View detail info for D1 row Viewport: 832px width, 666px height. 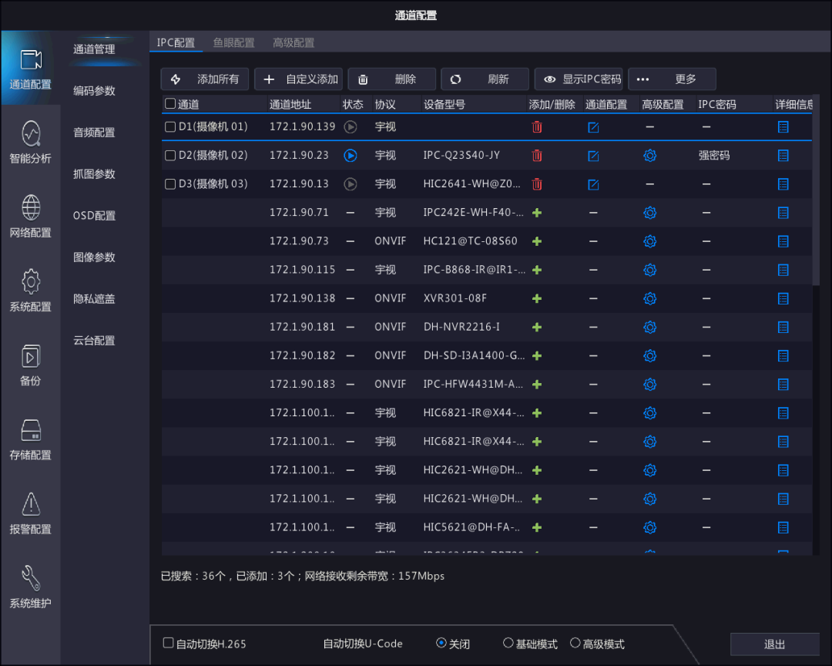tap(783, 127)
